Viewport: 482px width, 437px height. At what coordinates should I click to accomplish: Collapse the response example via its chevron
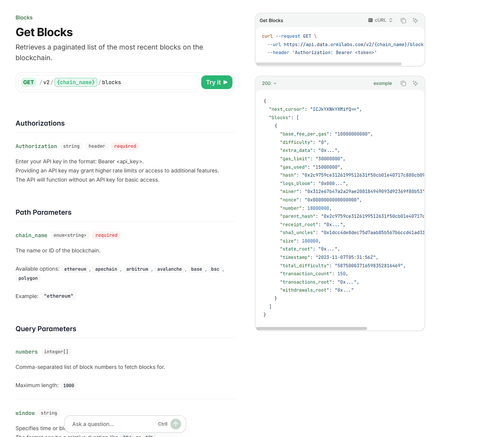point(275,83)
